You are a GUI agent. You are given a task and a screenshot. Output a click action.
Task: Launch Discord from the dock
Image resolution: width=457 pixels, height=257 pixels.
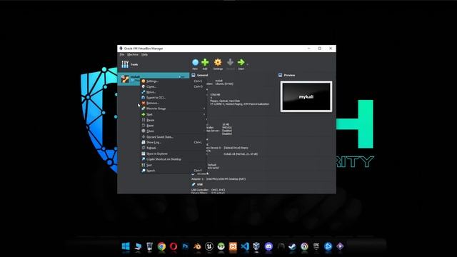pyautogui.click(x=268, y=246)
